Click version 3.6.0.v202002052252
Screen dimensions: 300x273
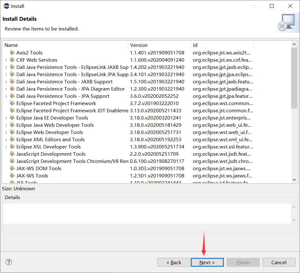click(154, 96)
